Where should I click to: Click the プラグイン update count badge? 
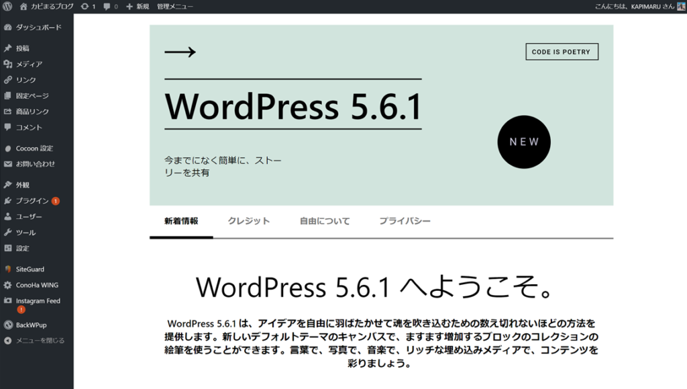coord(56,201)
